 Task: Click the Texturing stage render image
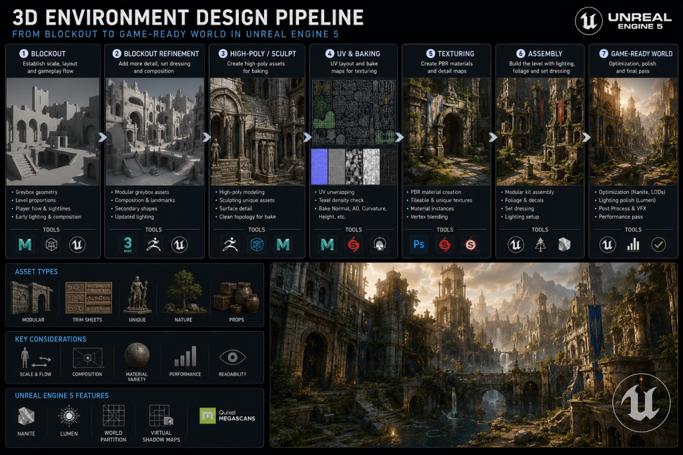(x=447, y=132)
